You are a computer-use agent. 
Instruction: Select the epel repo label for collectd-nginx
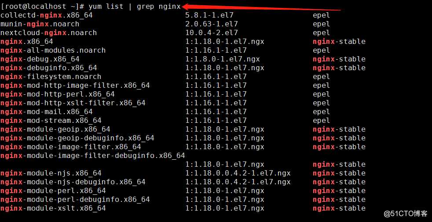322,15
